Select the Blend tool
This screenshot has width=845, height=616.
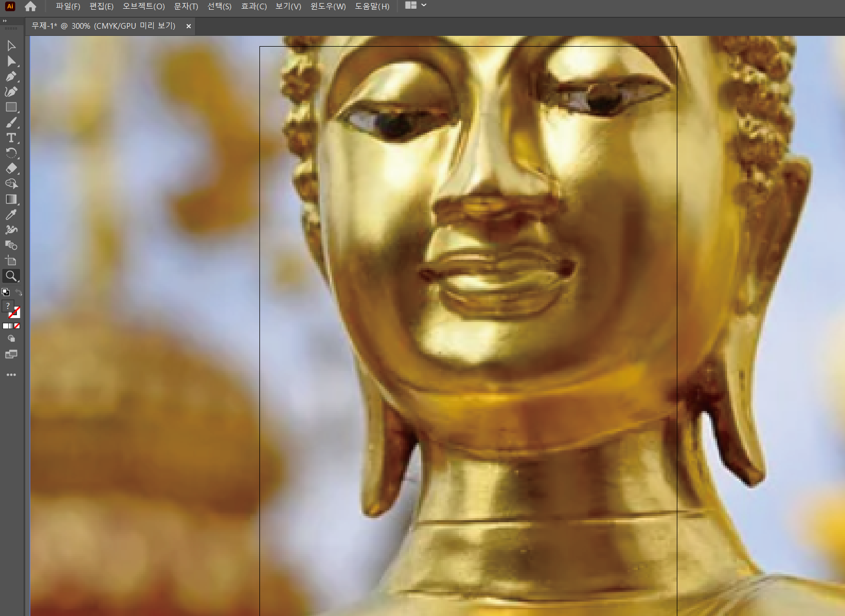(x=11, y=245)
